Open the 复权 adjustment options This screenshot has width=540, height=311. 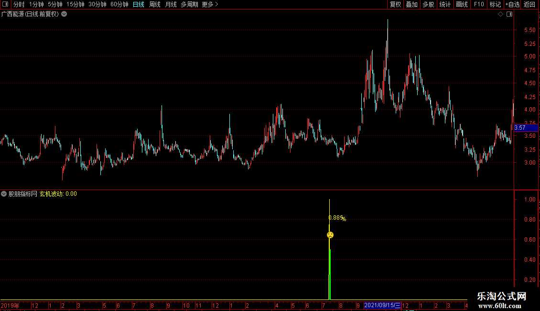click(x=395, y=4)
